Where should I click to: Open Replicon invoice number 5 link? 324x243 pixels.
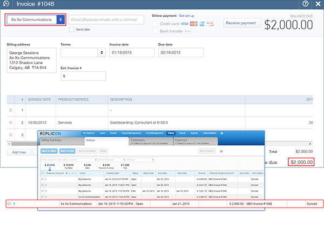click(x=14, y=204)
